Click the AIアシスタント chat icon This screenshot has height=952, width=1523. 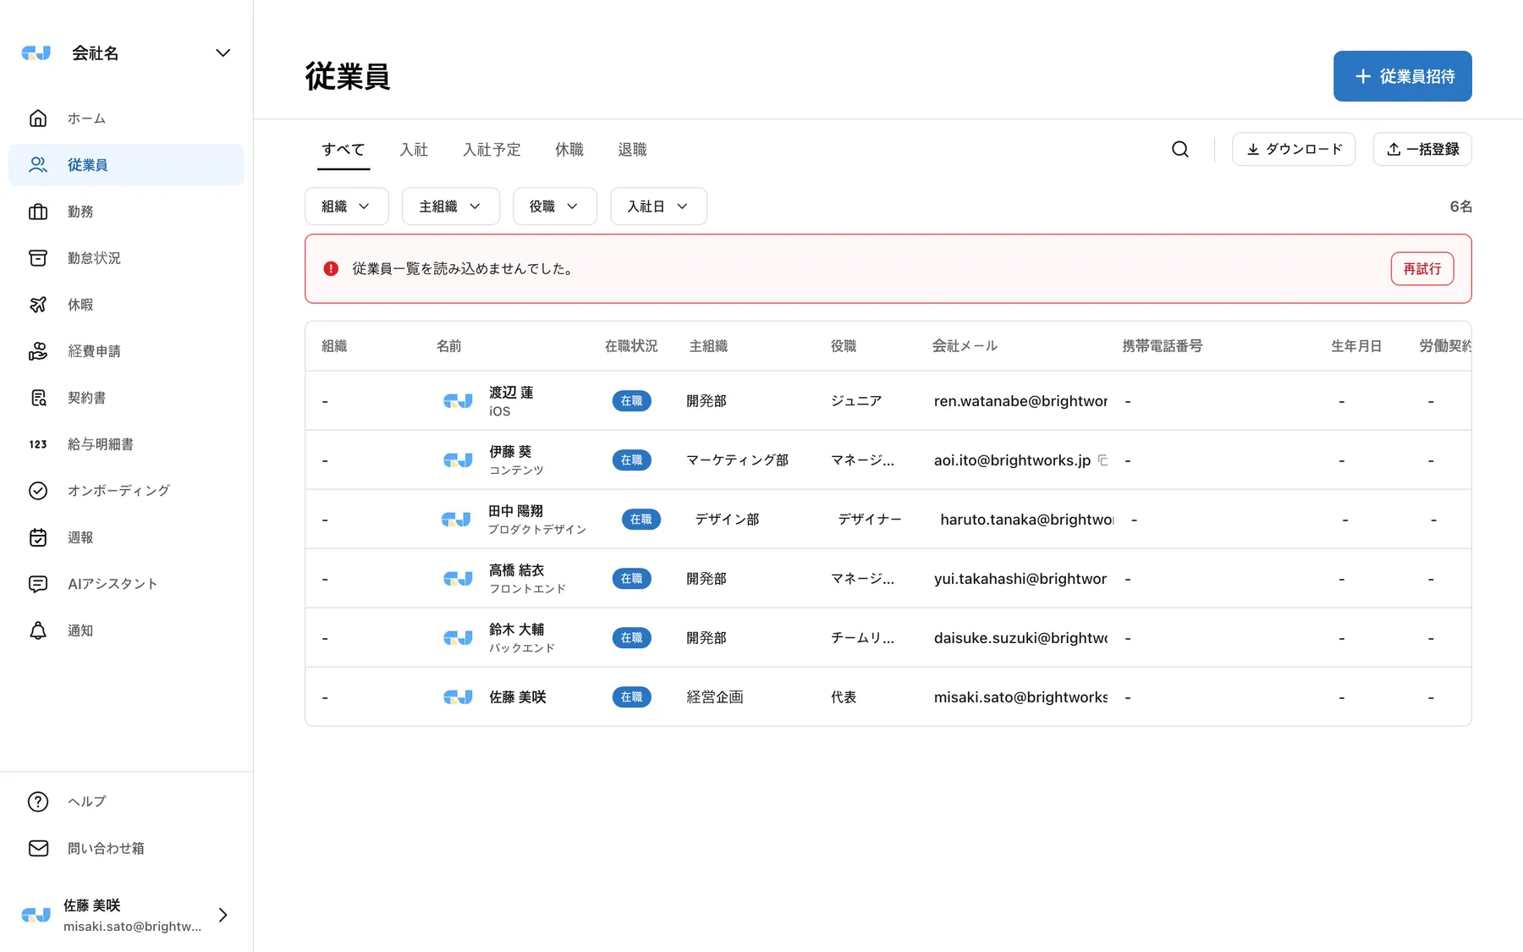click(x=38, y=584)
